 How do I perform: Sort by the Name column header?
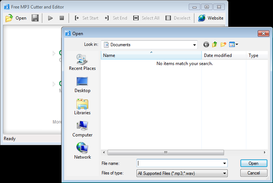pos(151,55)
